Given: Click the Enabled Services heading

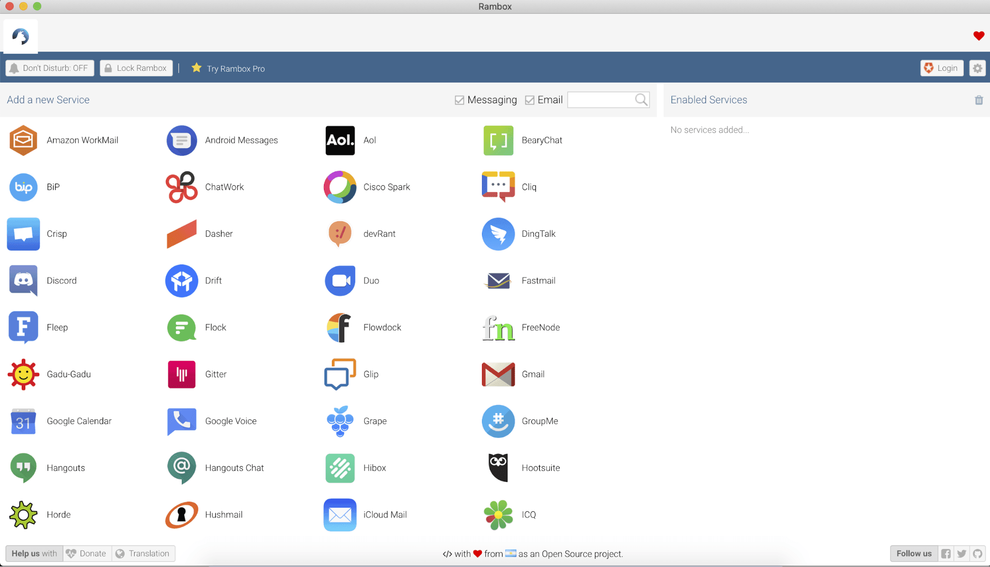Looking at the screenshot, I should [709, 100].
